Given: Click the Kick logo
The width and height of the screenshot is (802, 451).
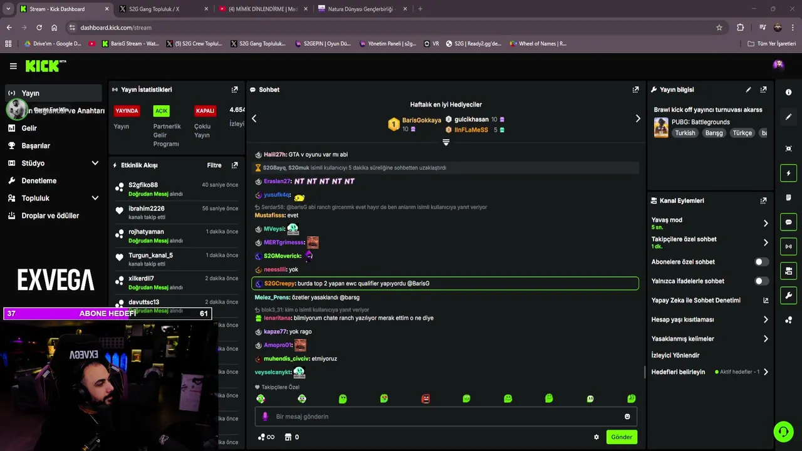Looking at the screenshot, I should pyautogui.click(x=45, y=66).
